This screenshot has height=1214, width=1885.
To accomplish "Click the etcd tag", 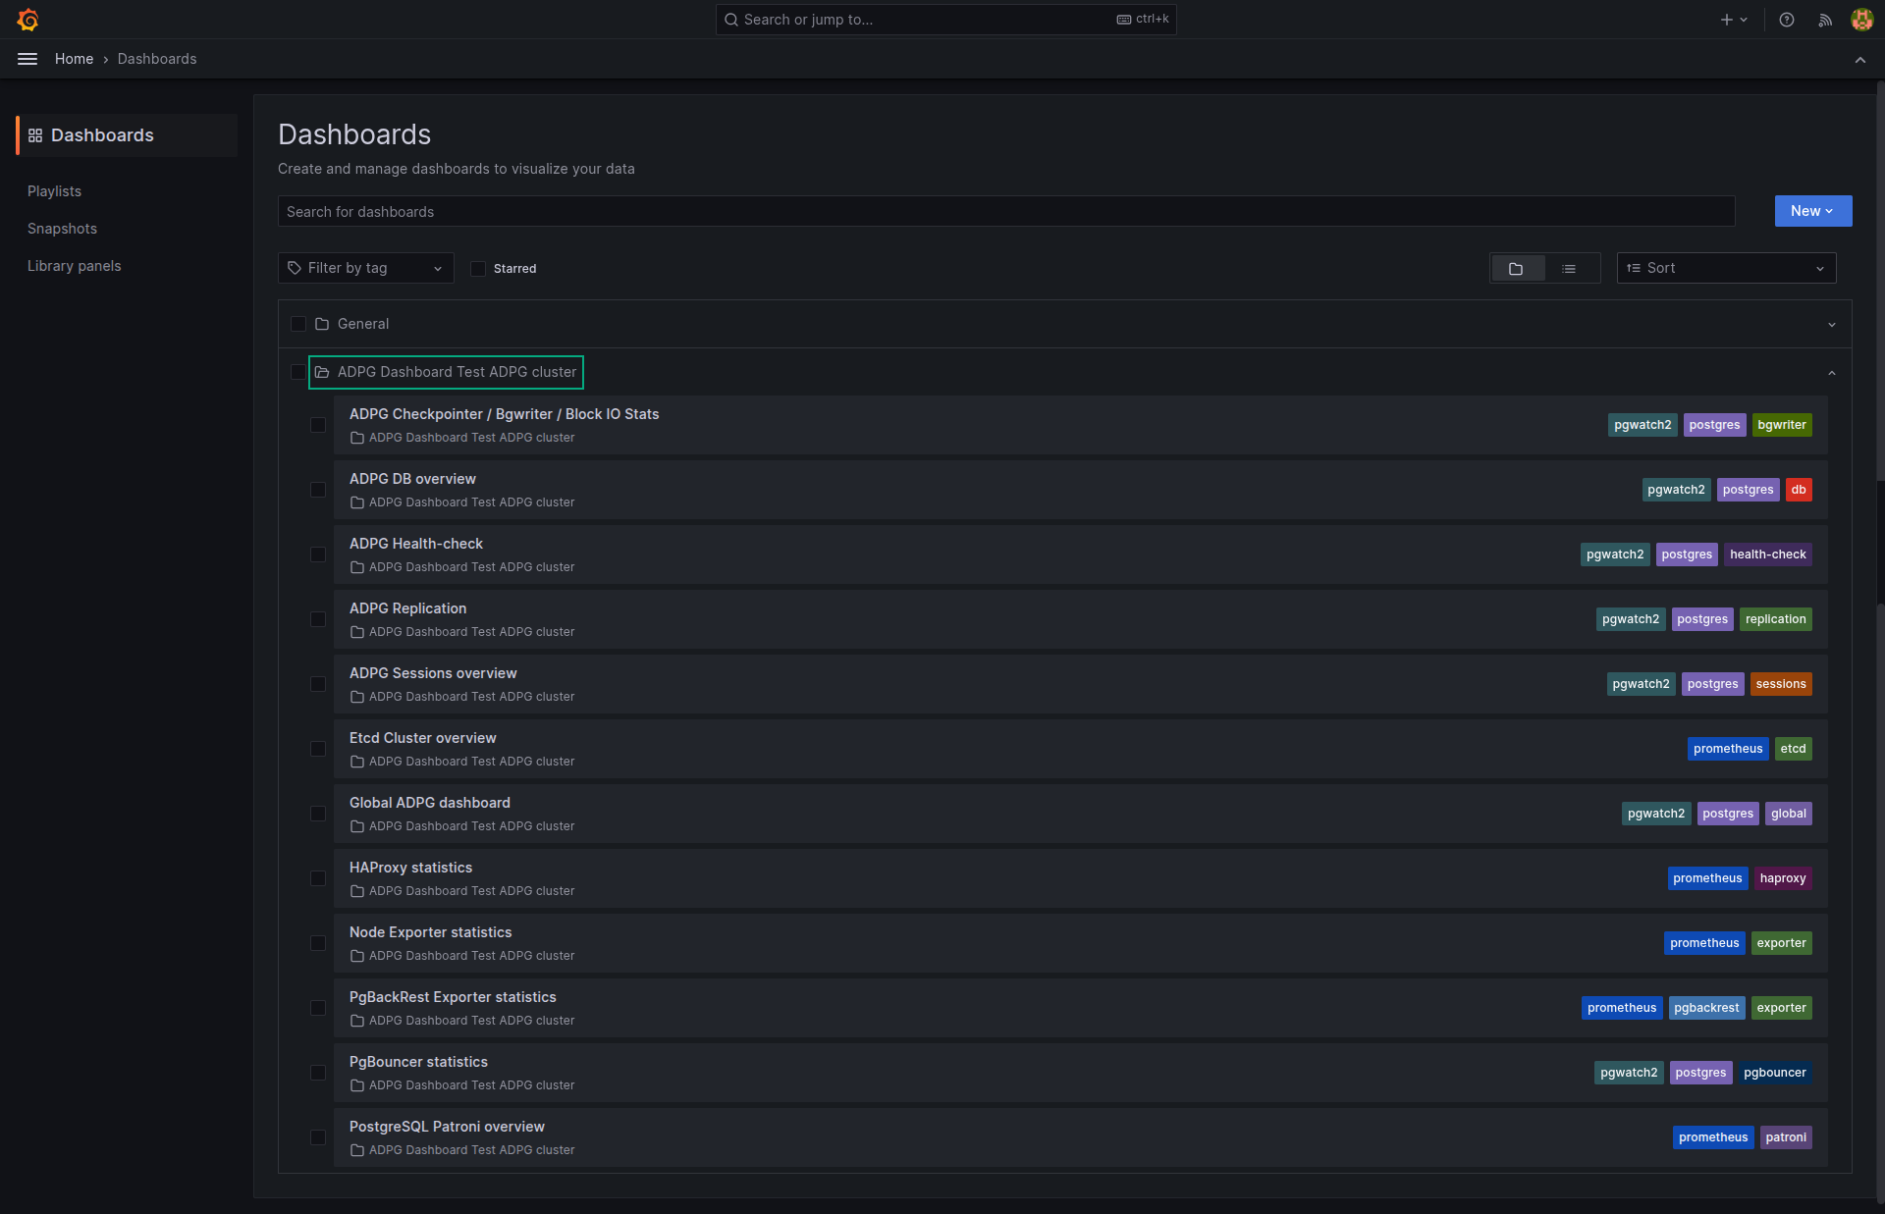I will pyautogui.click(x=1793, y=749).
